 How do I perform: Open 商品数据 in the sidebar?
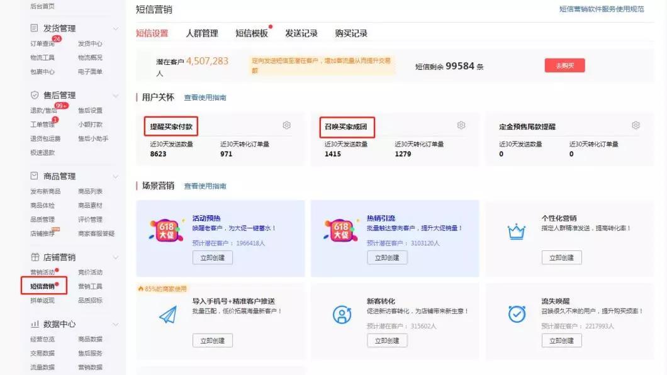pyautogui.click(x=90, y=339)
